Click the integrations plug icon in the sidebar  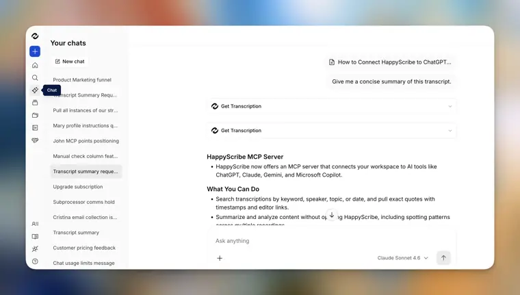(35, 249)
